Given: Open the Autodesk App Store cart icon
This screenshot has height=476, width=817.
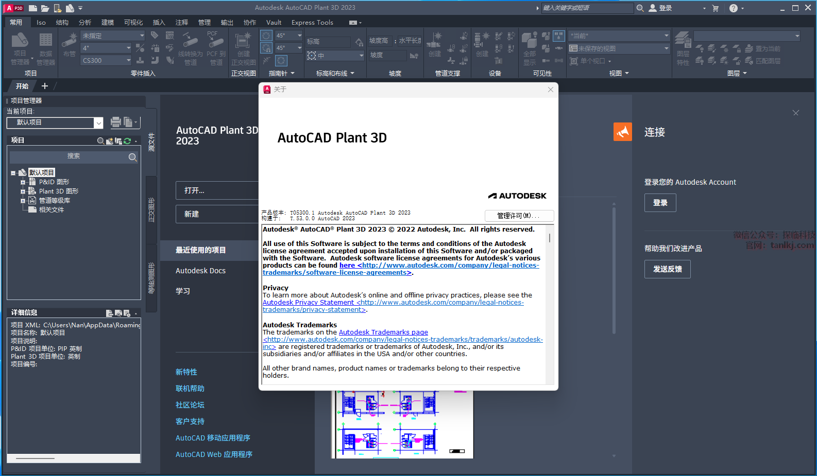Looking at the screenshot, I should point(716,8).
